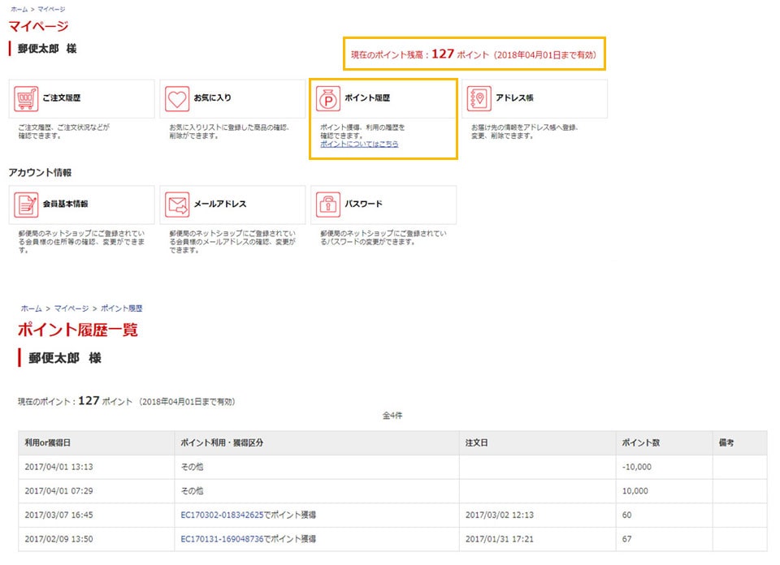780x565 pixels.
Task: Click the address book notebook icon
Action: [x=479, y=99]
